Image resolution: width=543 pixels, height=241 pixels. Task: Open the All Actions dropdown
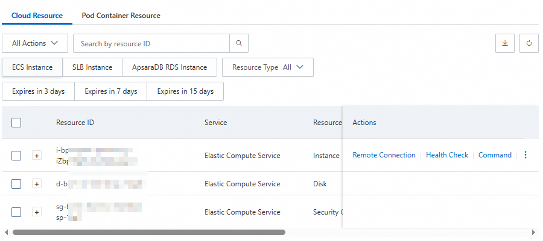click(36, 43)
